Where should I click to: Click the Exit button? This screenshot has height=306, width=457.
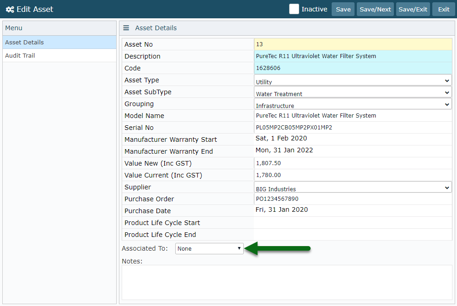click(444, 9)
